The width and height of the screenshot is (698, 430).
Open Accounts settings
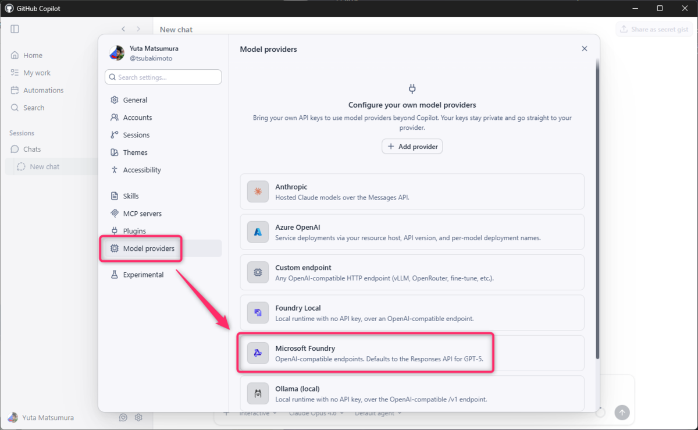(x=163, y=118)
